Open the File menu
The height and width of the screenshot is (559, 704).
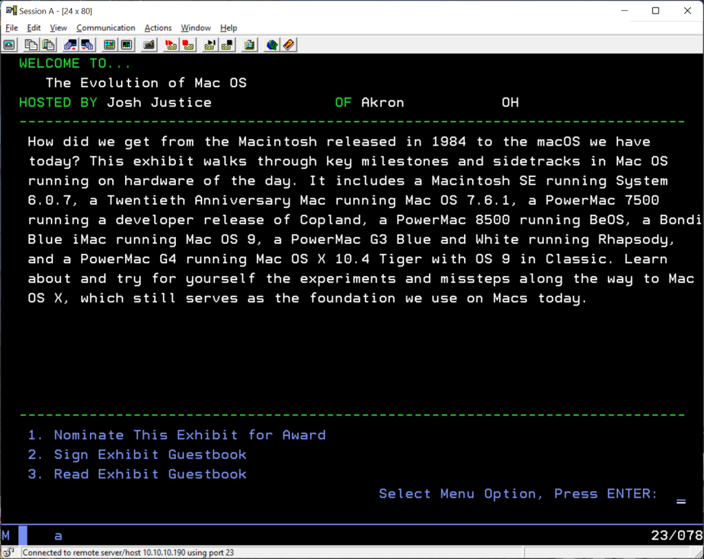12,28
